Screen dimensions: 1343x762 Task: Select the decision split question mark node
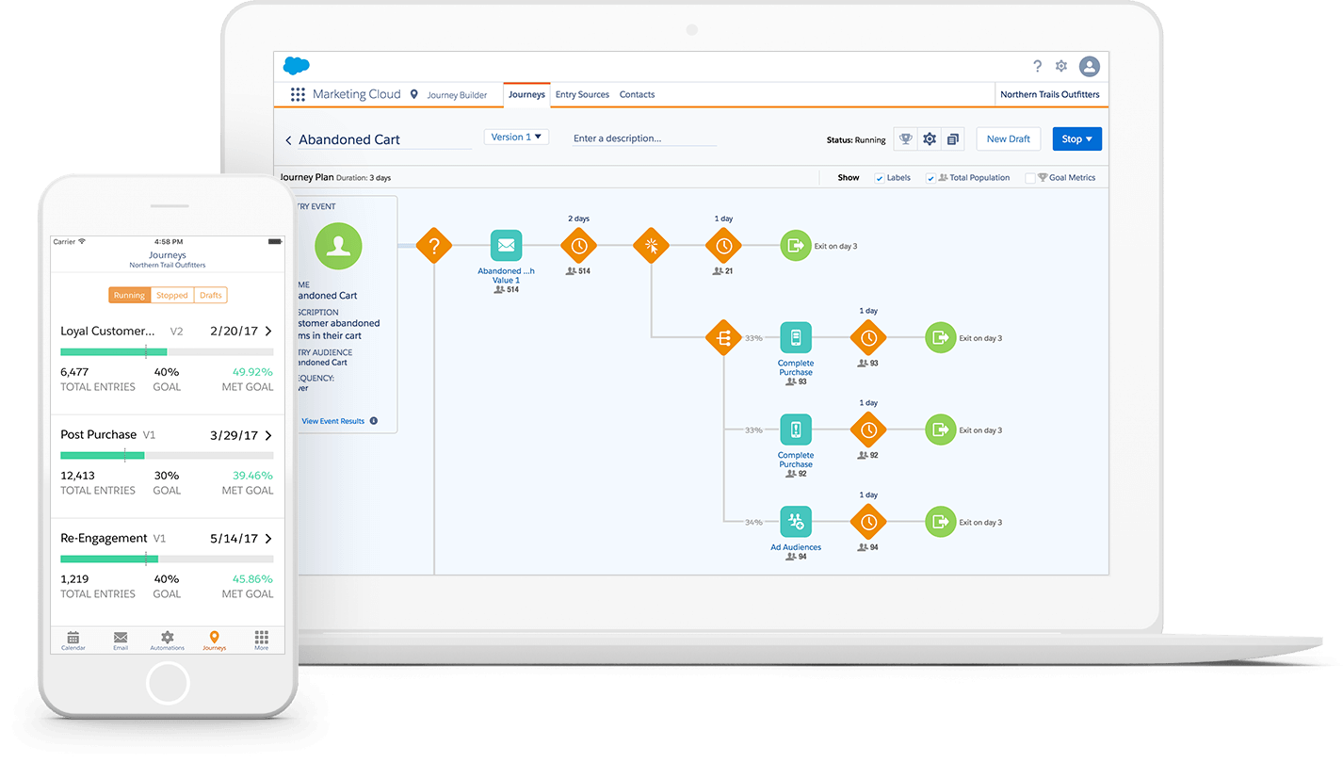(x=434, y=246)
